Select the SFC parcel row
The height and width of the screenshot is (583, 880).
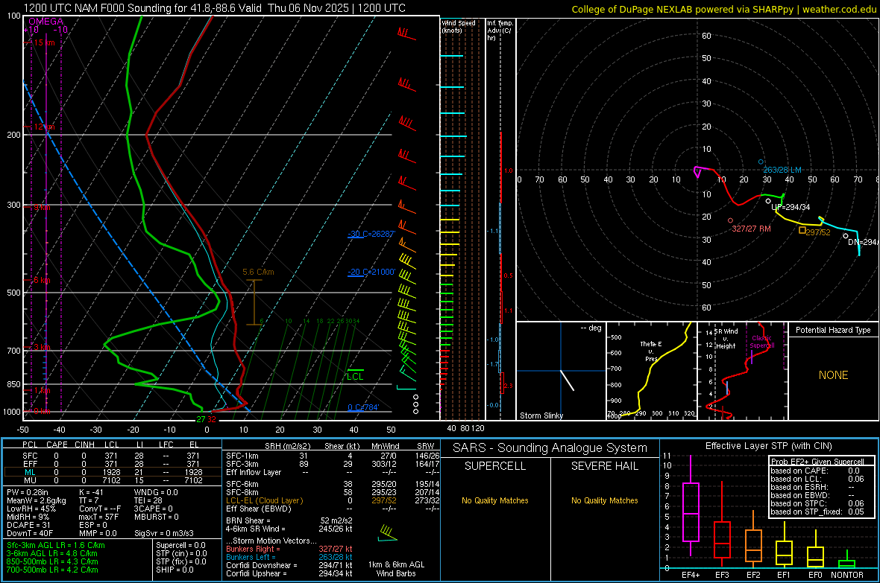[112, 456]
